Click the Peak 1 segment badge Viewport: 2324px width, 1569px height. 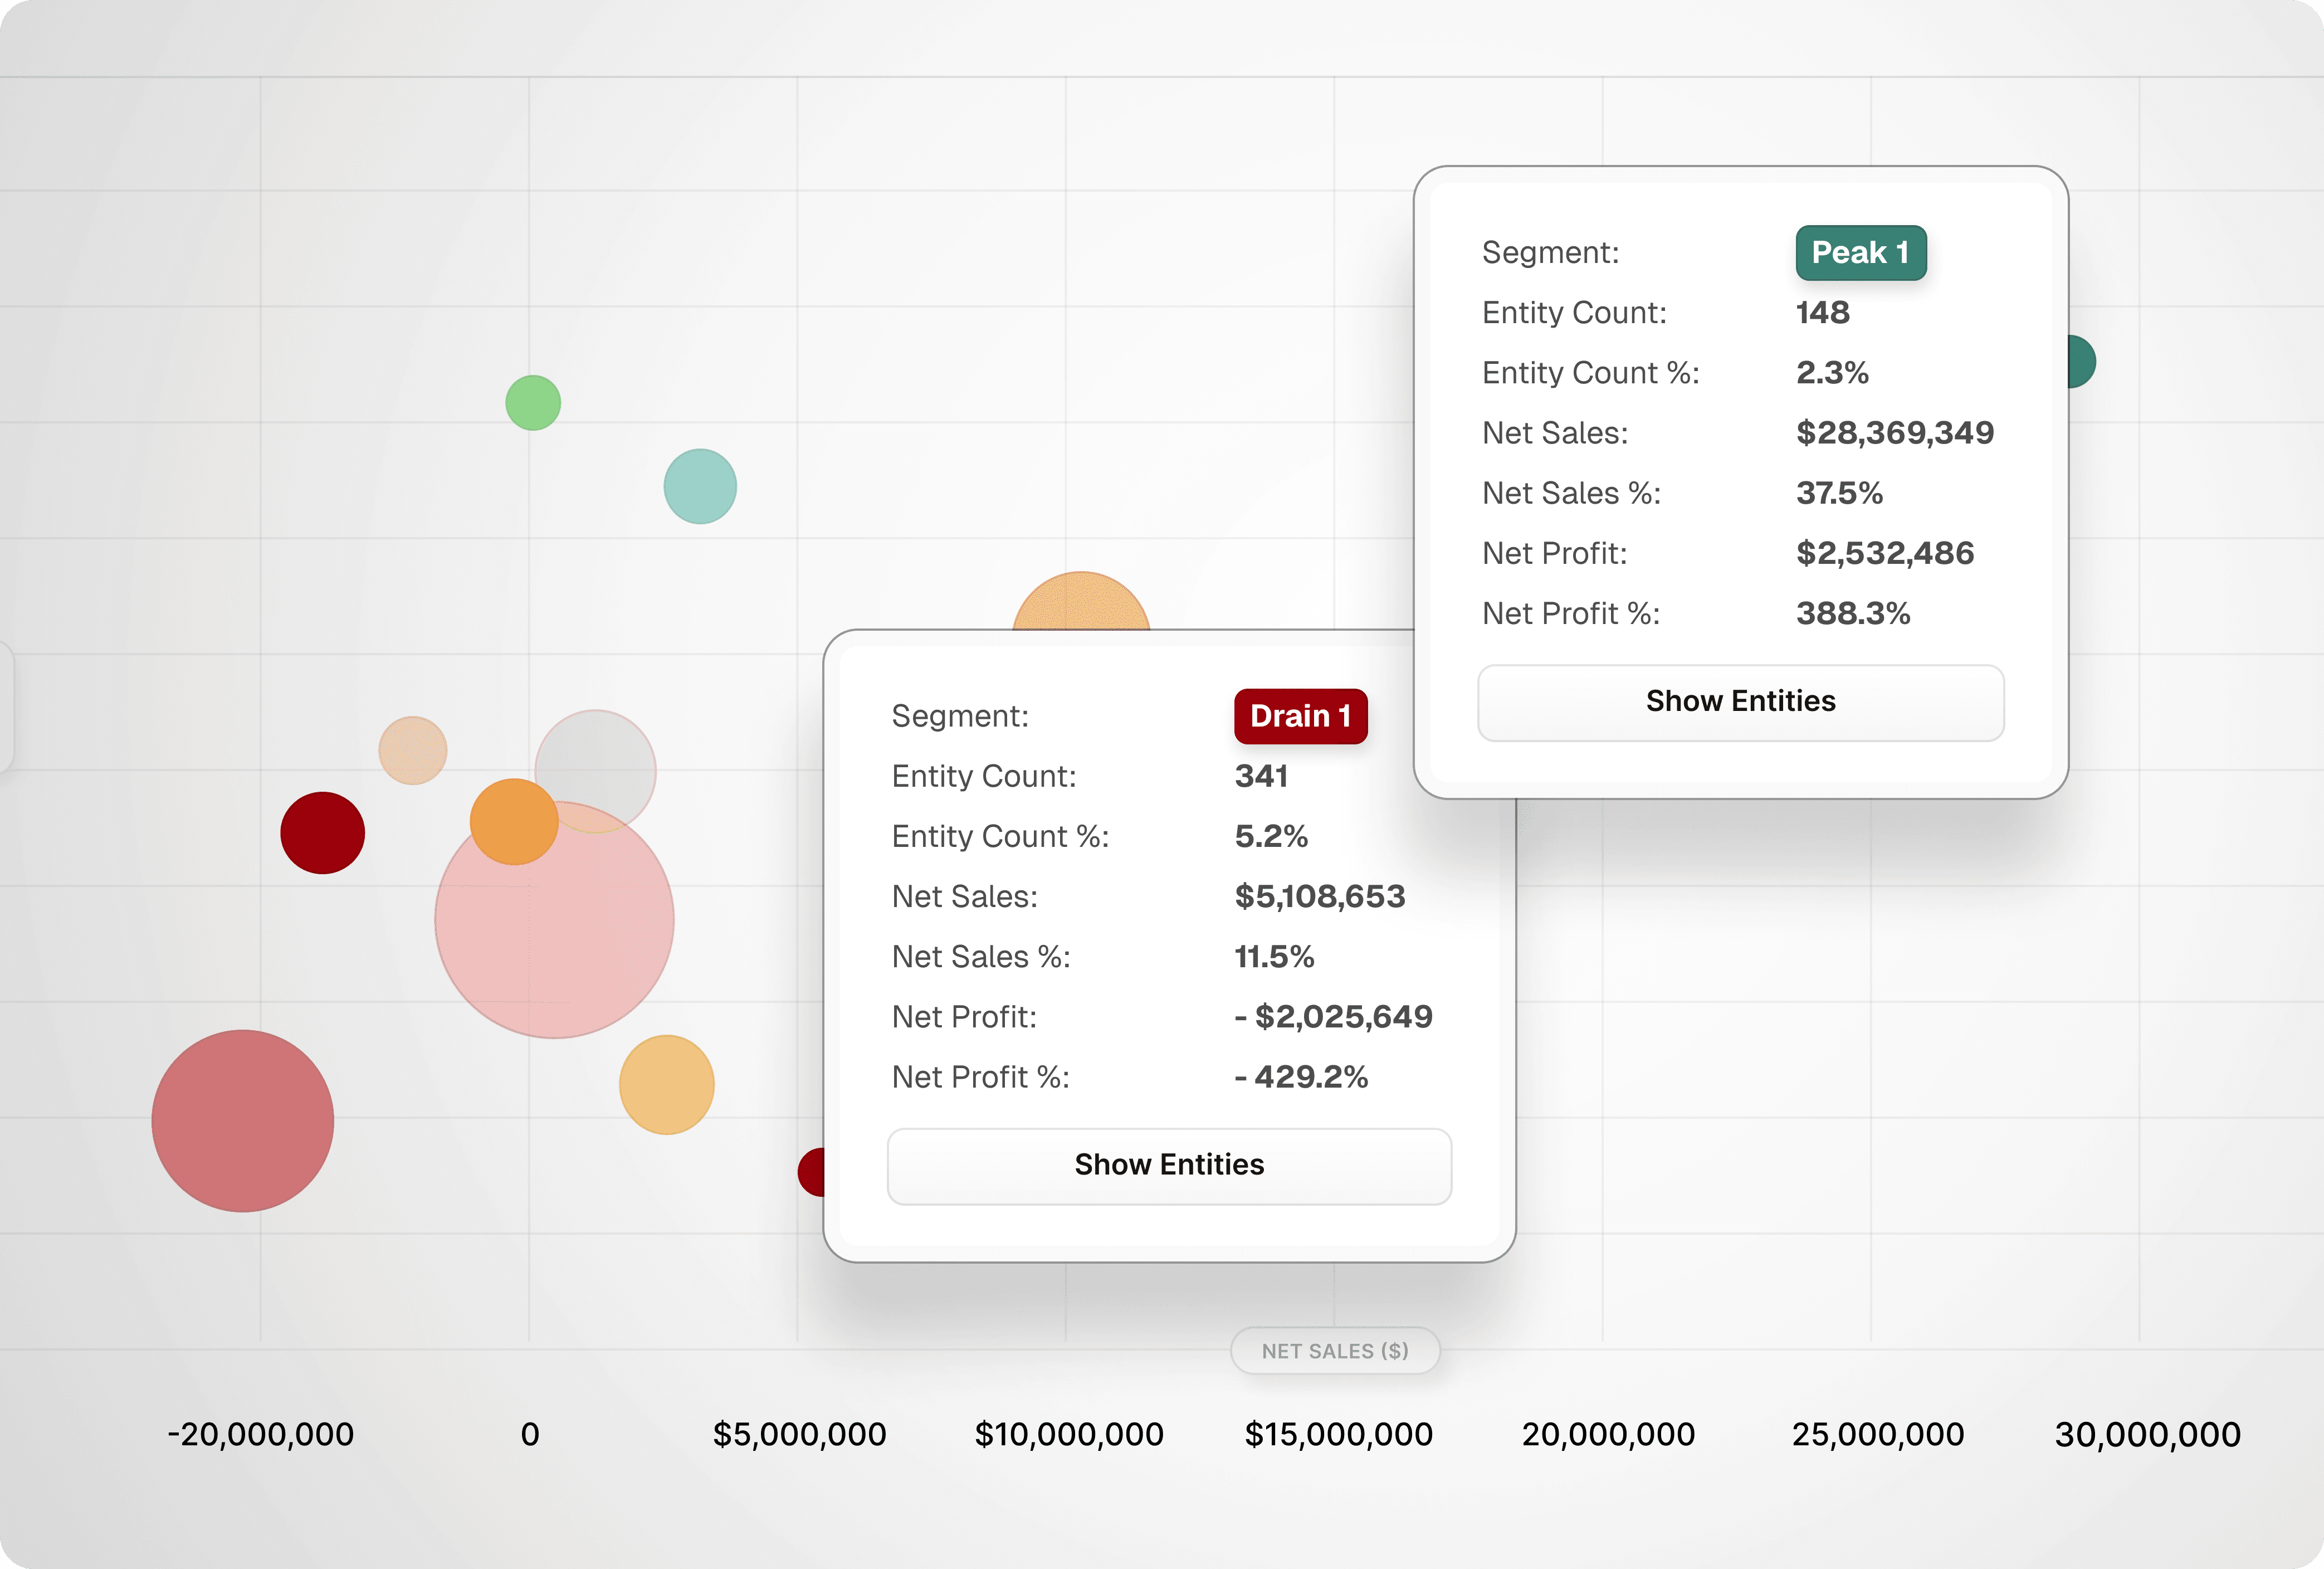pos(1860,253)
